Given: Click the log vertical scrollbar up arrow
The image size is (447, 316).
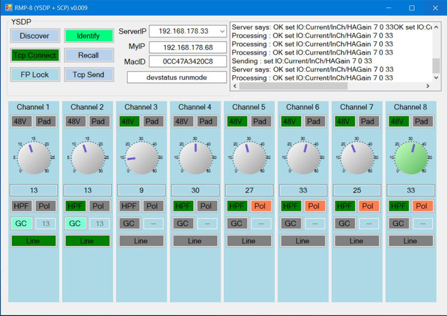Looking at the screenshot, I should pyautogui.click(x=436, y=27).
